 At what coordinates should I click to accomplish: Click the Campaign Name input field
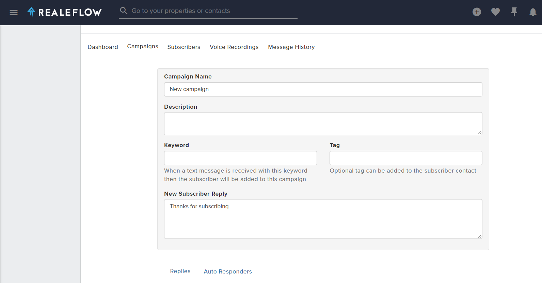tap(323, 89)
